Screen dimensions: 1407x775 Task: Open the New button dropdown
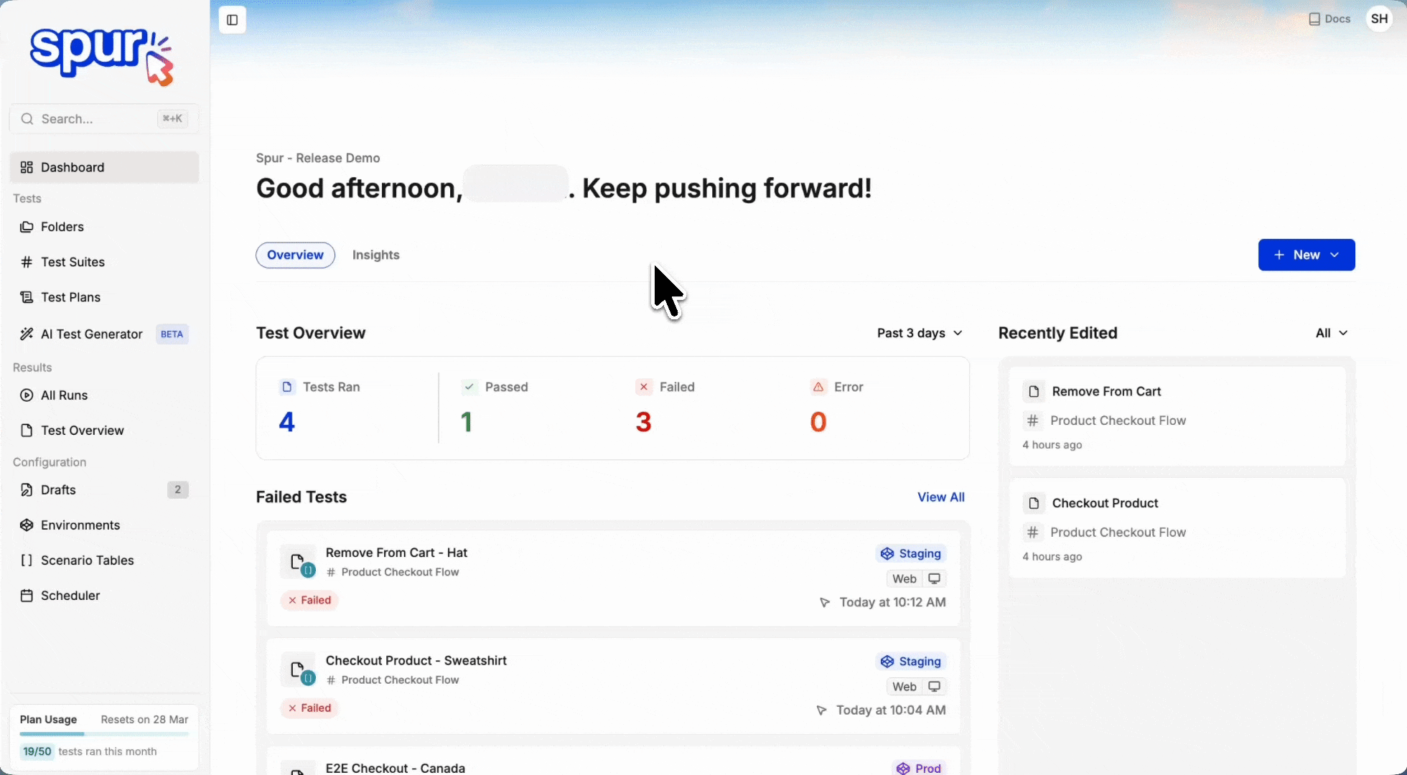pyautogui.click(x=1306, y=255)
